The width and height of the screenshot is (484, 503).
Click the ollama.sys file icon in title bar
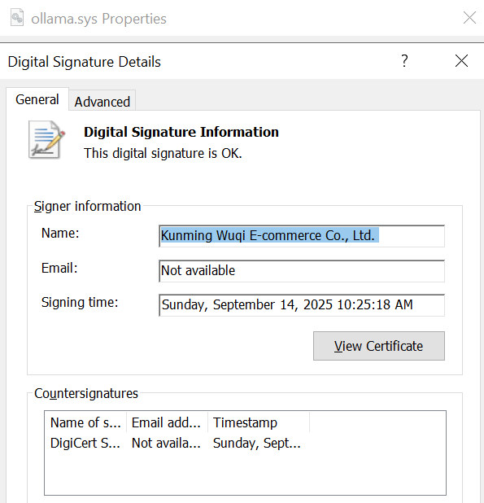coord(17,18)
